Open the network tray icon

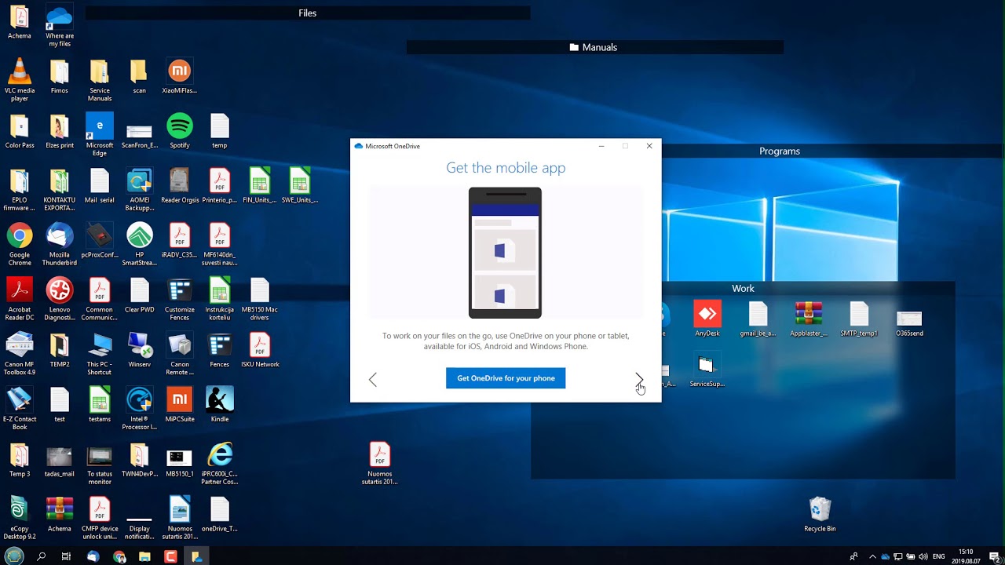[x=898, y=556]
